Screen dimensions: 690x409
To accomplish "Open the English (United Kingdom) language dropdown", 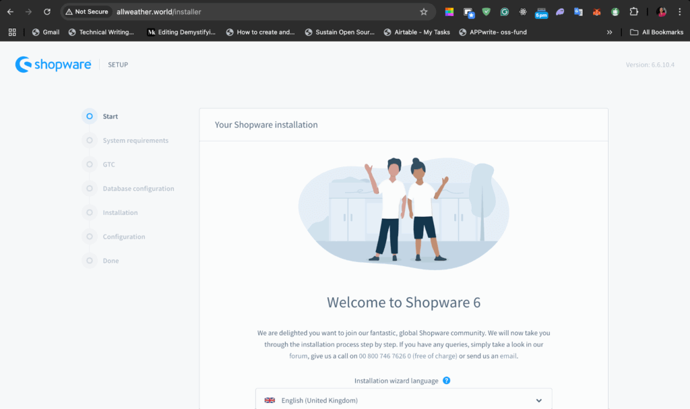I will 404,400.
